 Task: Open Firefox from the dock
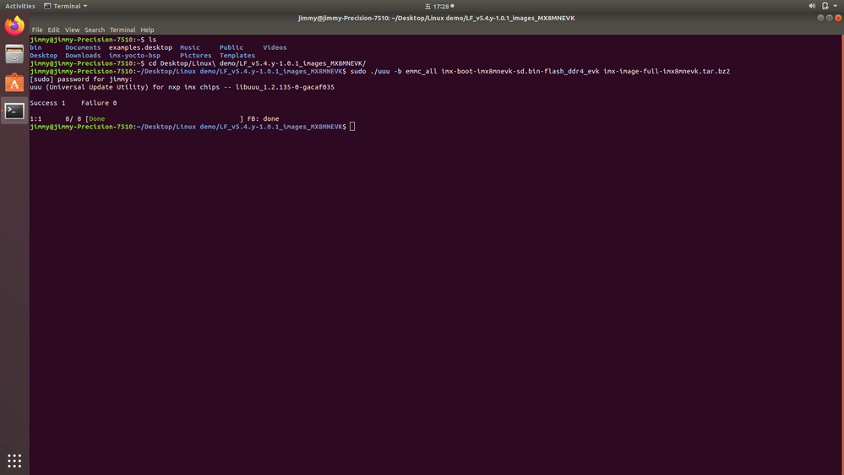[14, 26]
